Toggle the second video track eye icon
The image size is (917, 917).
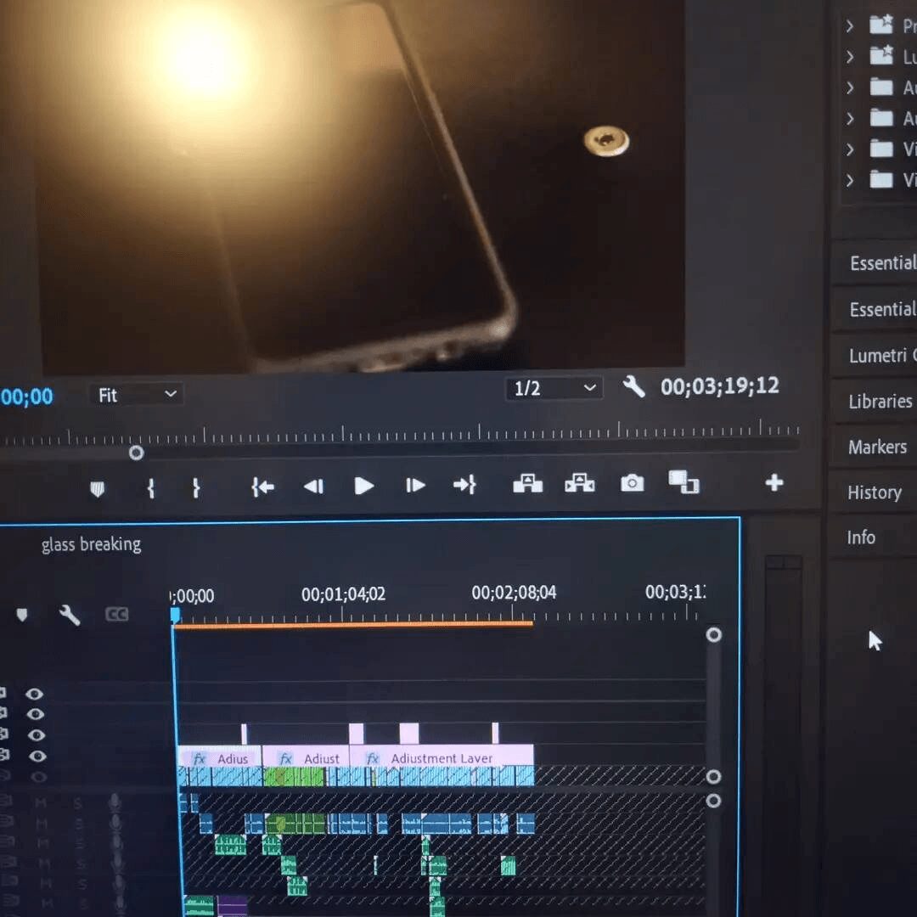coord(34,714)
